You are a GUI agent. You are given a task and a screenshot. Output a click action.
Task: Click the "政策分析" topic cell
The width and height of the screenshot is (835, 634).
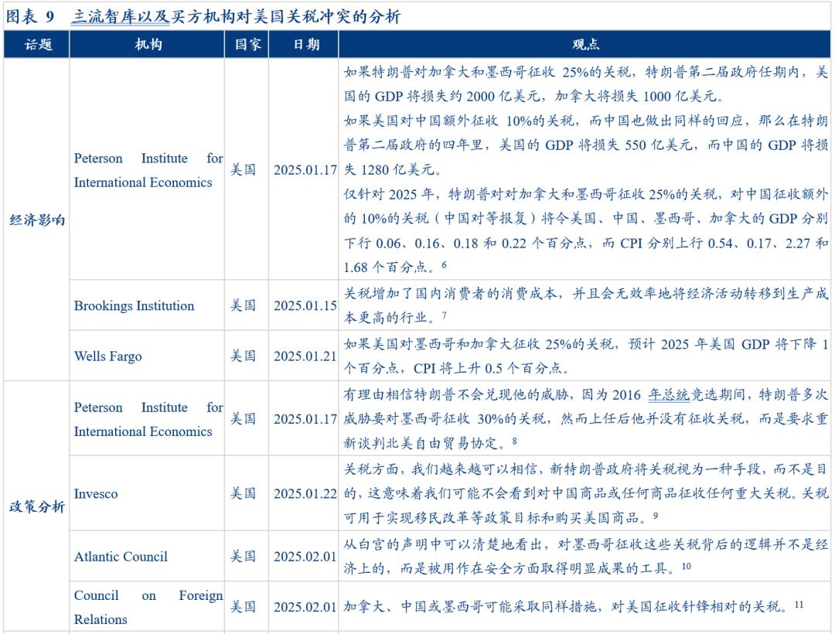tap(37, 507)
